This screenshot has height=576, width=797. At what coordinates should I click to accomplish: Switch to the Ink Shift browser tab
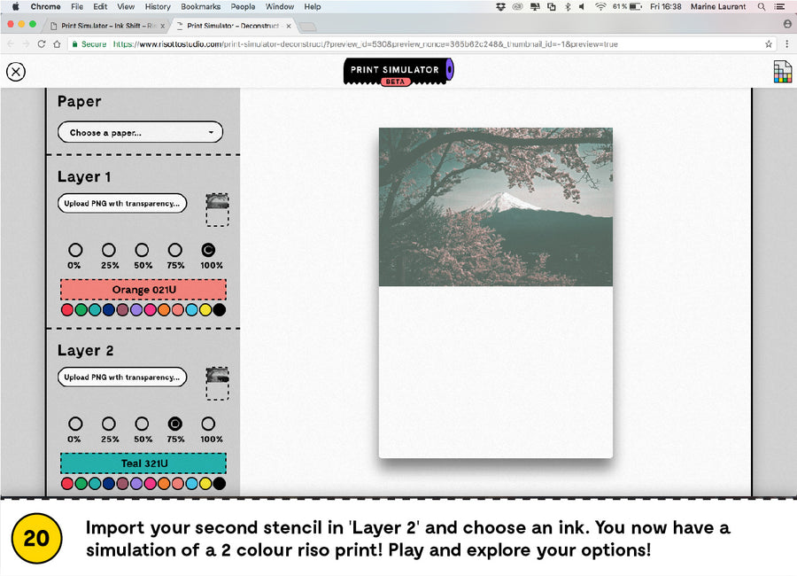[x=104, y=26]
